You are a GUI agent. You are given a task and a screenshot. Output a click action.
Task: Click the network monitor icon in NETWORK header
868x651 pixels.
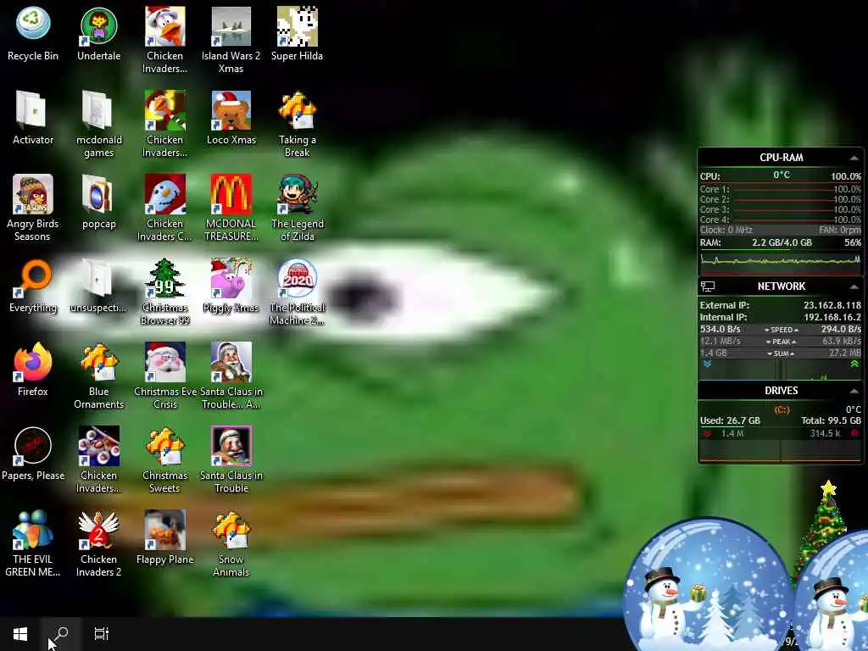tap(708, 287)
